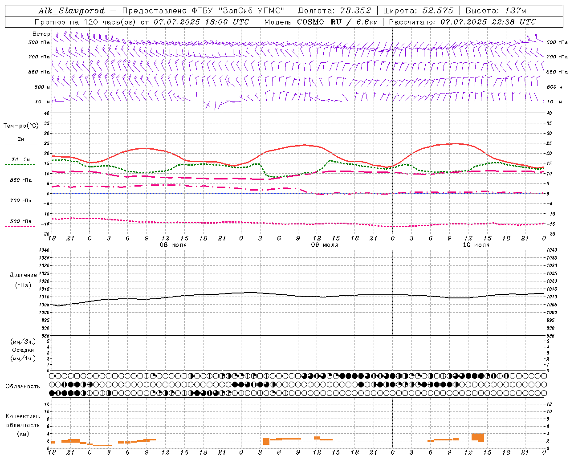This screenshot has width=570, height=456.
Task: Click the 'Давление' pressure panel label
Action: pos(23,275)
